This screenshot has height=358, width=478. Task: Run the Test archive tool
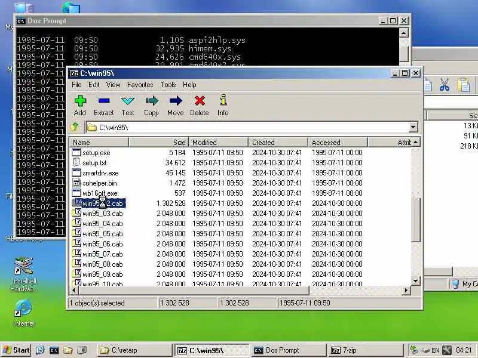tap(128, 101)
